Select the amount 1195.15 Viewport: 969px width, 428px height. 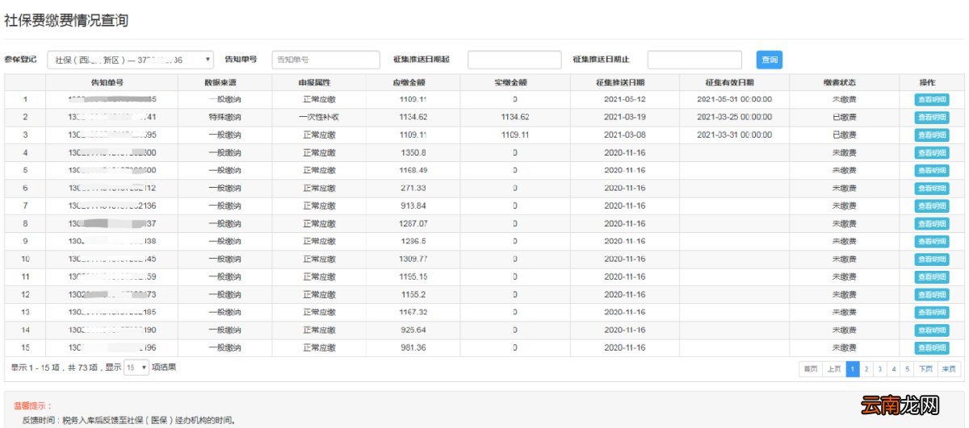[x=413, y=277]
